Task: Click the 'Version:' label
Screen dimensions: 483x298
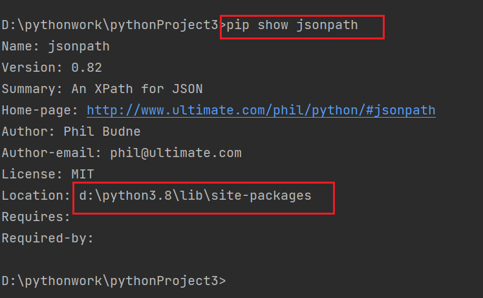Action: [x=29, y=68]
